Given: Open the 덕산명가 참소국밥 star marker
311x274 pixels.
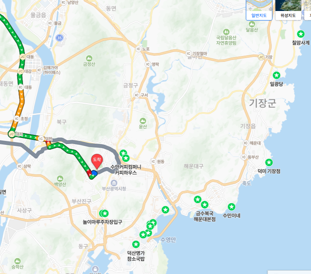Looking at the screenshot, I should coord(136,244).
